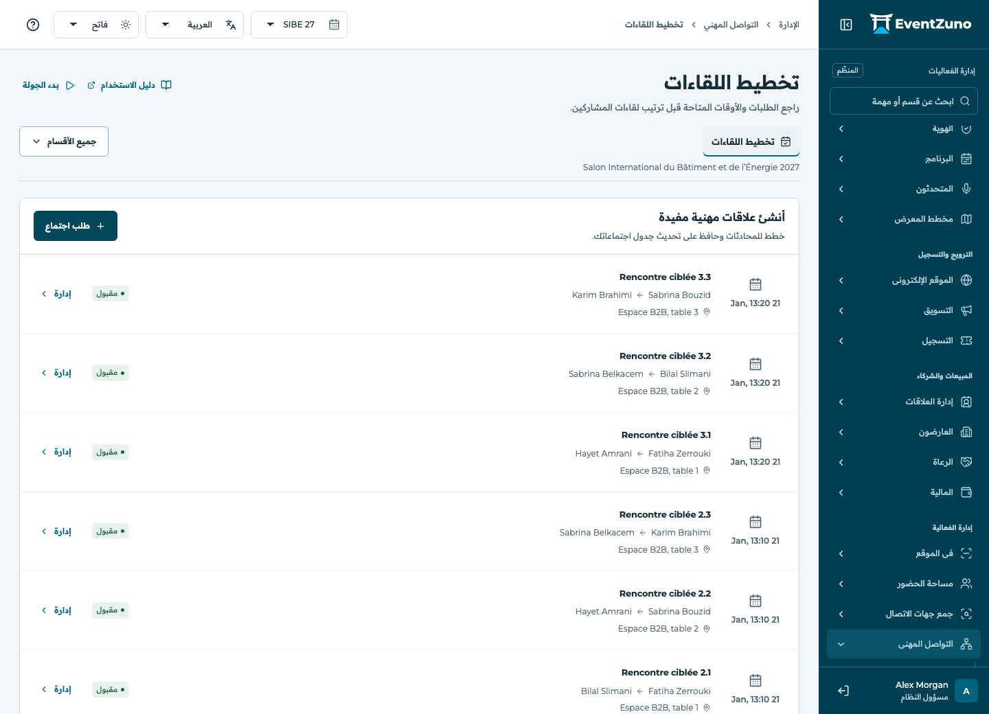Screen dimensions: 989x714
Task: Click the user avatar letter A
Action: (966, 691)
